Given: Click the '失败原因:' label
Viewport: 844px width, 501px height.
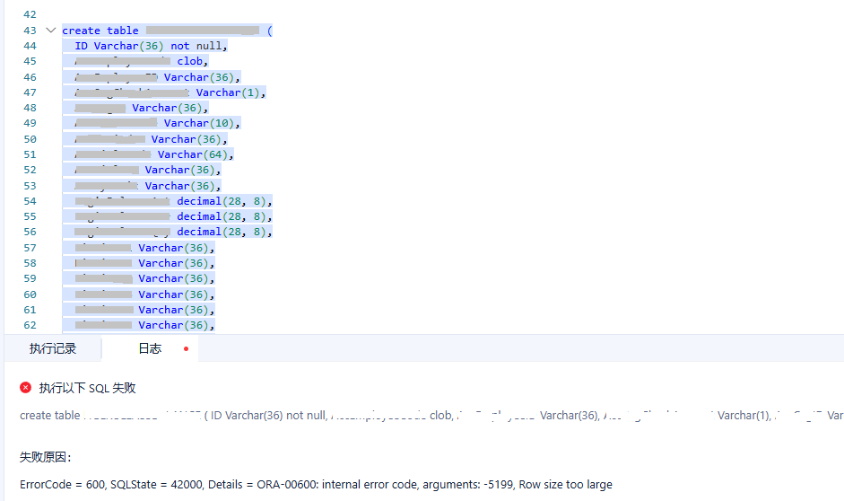Looking at the screenshot, I should (45, 457).
